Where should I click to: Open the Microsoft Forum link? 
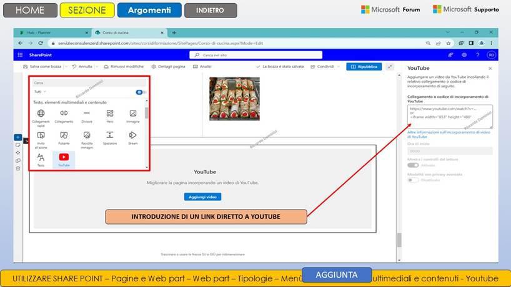click(390, 9)
